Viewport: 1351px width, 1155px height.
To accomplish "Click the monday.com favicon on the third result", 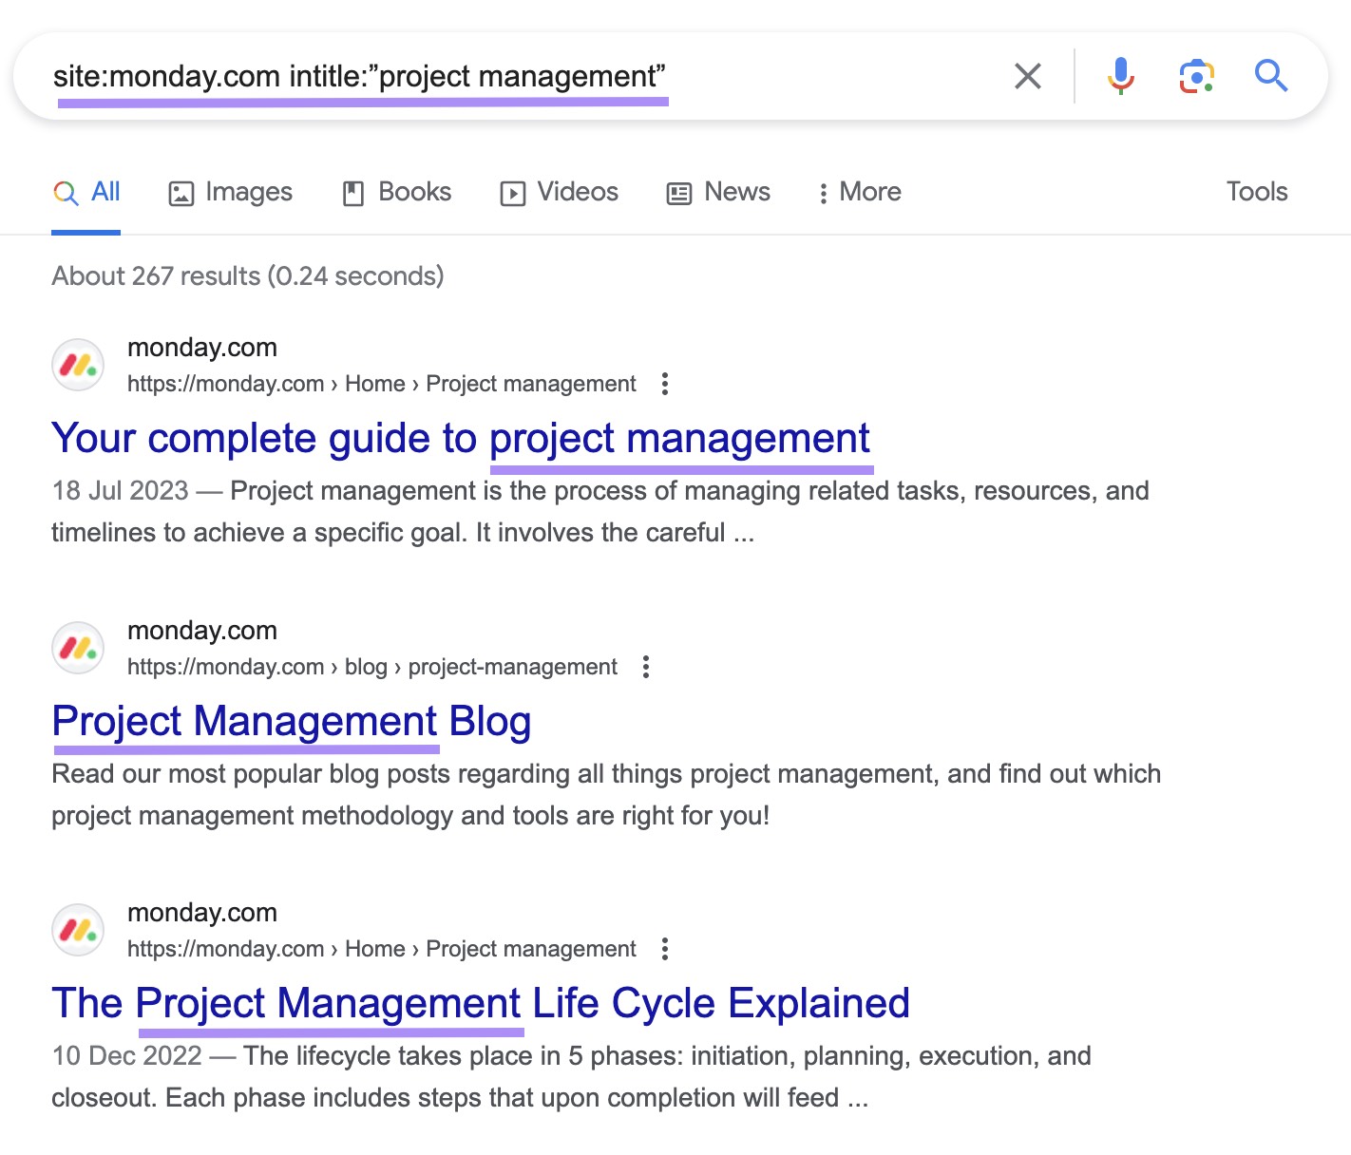I will (x=78, y=930).
